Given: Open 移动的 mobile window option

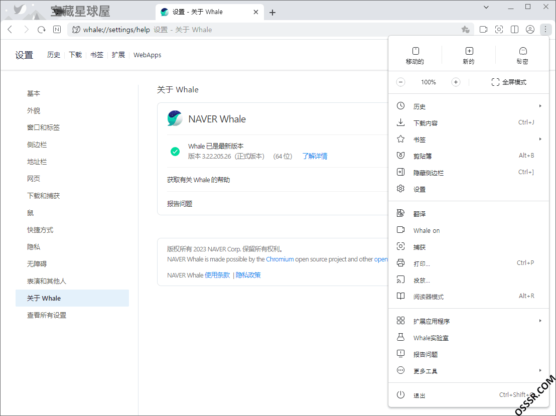Looking at the screenshot, I should 415,56.
